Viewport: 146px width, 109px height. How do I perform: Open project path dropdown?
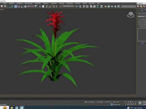(x=129, y=6)
